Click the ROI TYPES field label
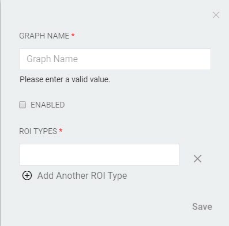229x226 pixels. (x=38, y=131)
